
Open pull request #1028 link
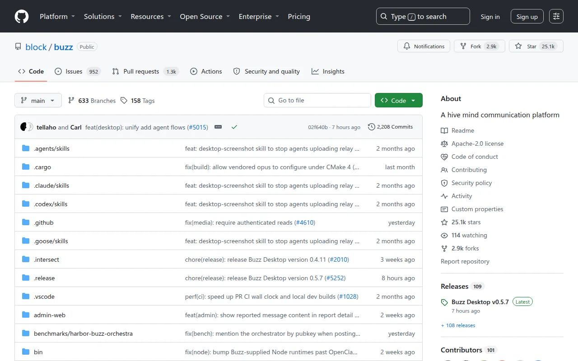(x=348, y=296)
